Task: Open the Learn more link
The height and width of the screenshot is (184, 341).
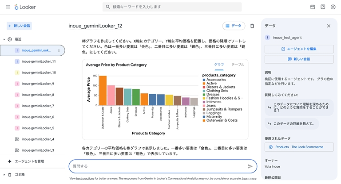Action: (x=249, y=179)
